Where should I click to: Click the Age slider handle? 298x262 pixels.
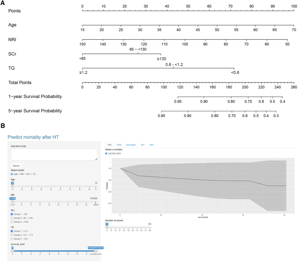(12, 186)
